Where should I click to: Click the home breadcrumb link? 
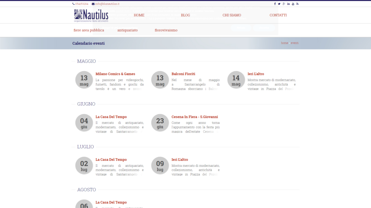[x=284, y=43]
